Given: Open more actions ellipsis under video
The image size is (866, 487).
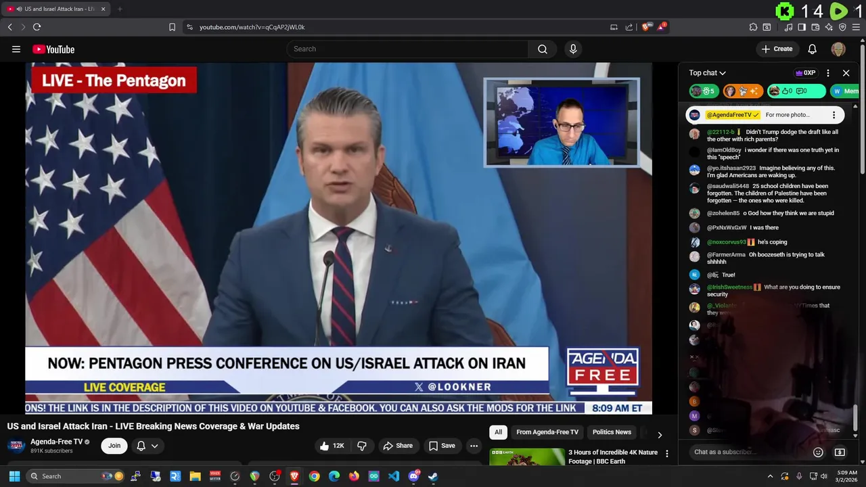Looking at the screenshot, I should 474,446.
